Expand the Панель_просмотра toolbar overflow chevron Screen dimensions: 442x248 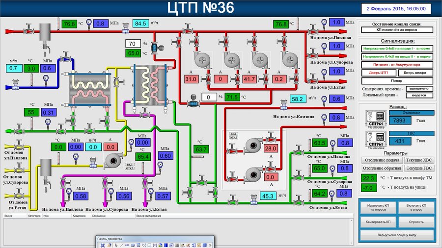211,244
